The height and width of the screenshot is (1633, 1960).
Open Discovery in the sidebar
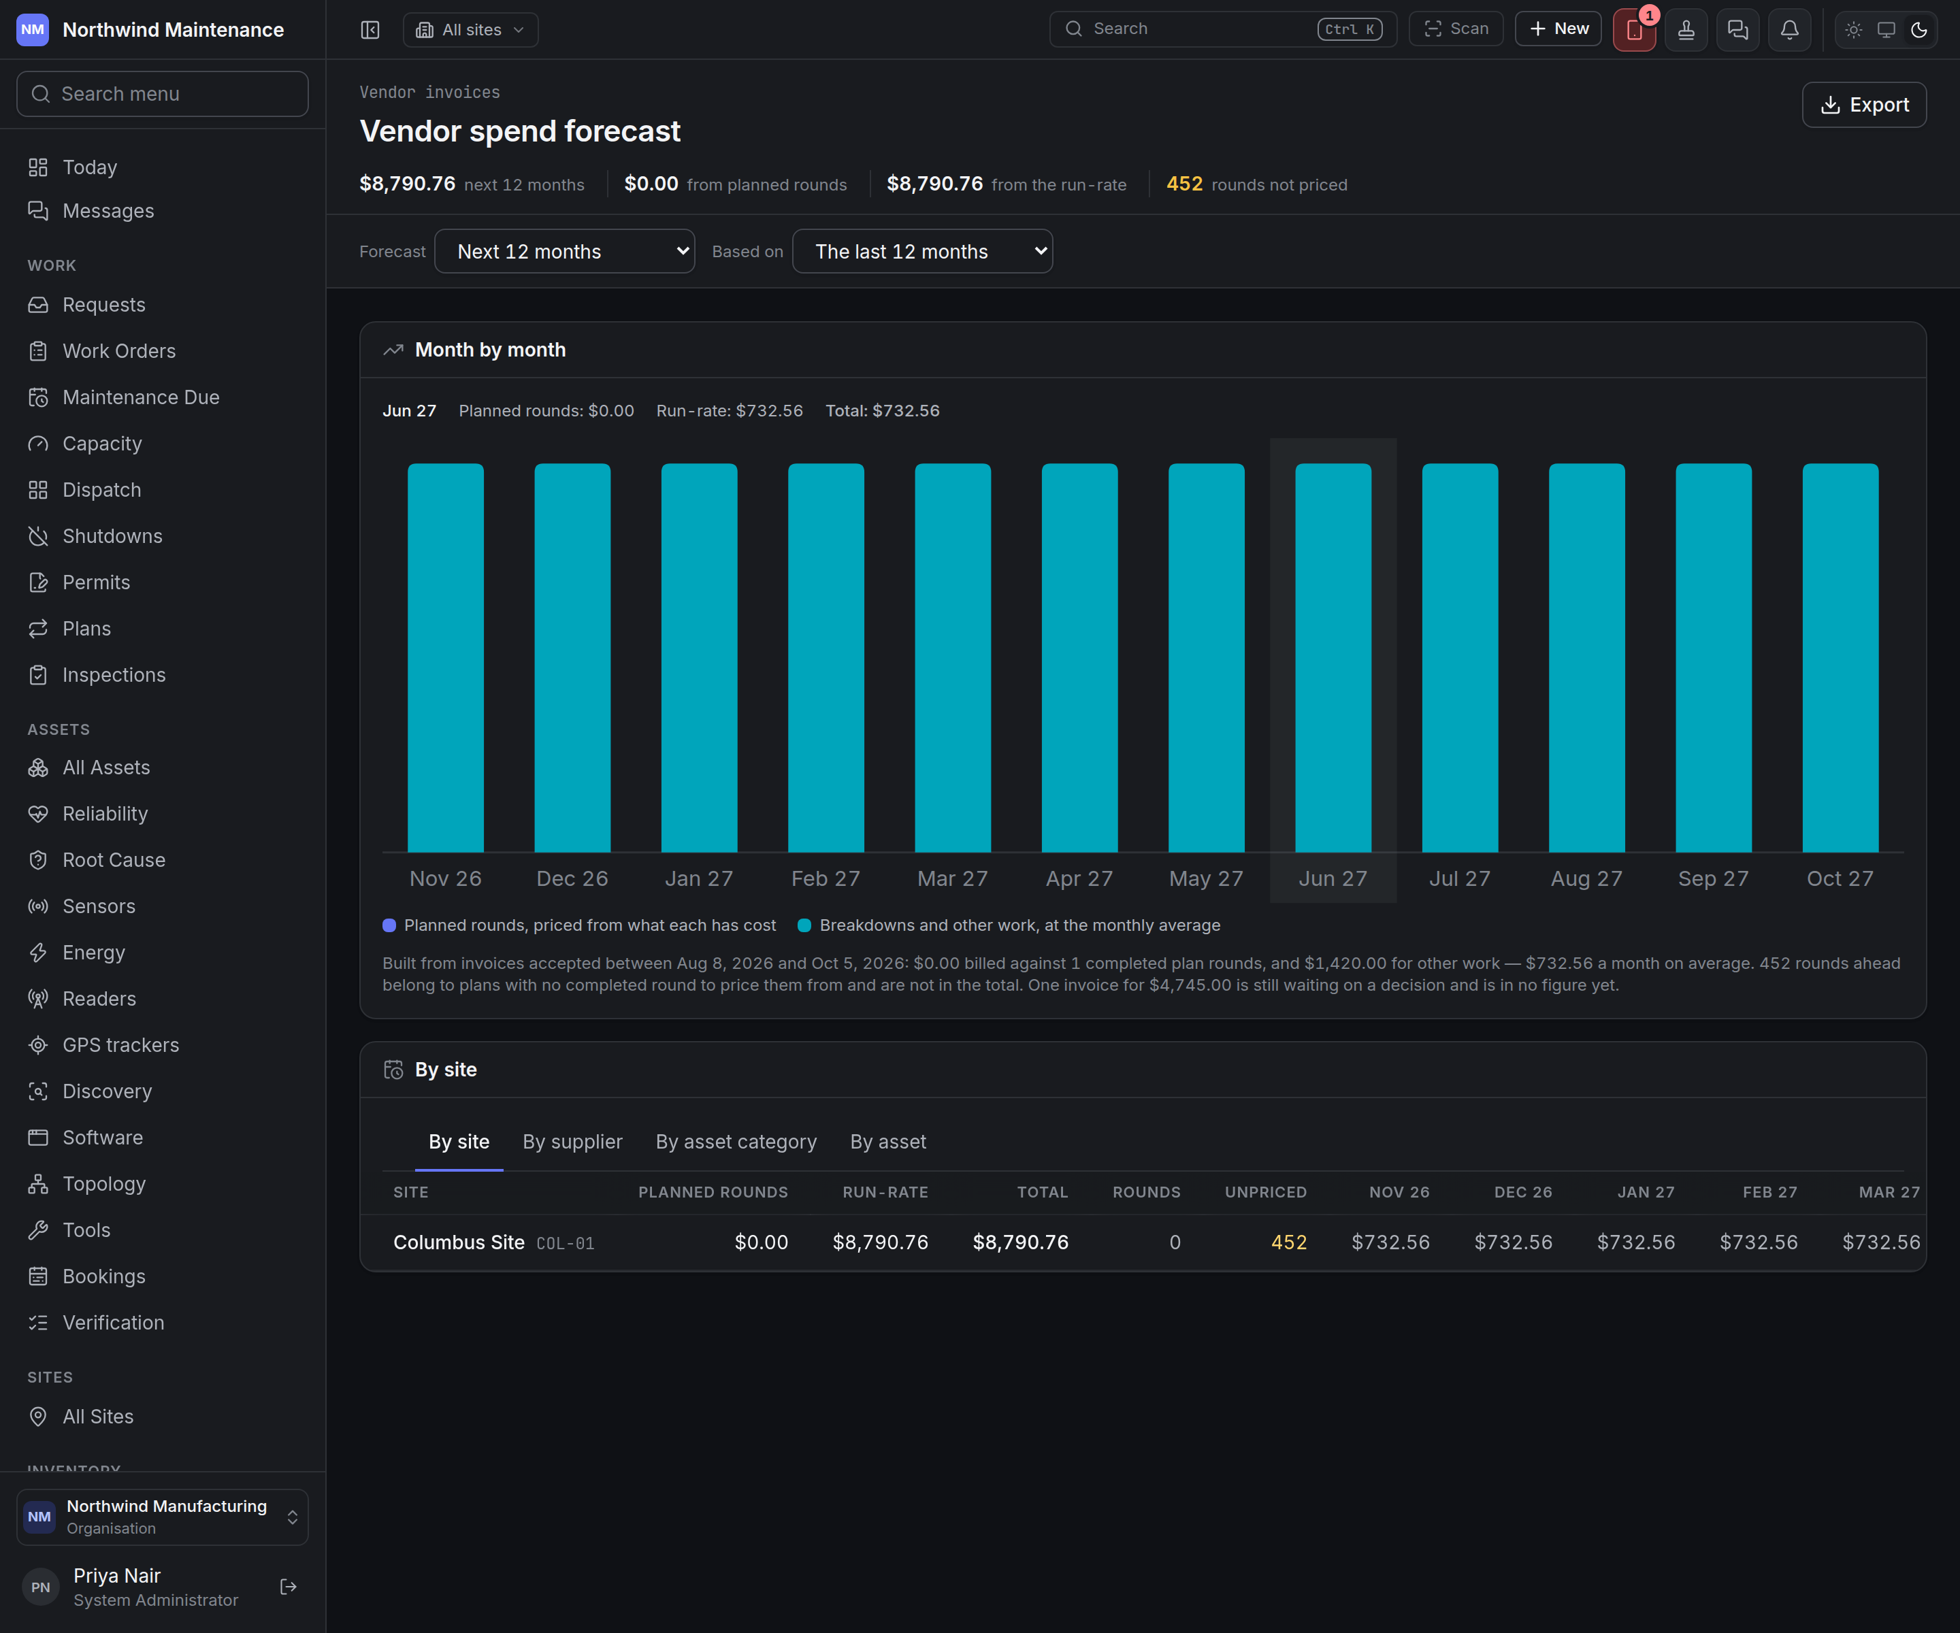point(163,1092)
